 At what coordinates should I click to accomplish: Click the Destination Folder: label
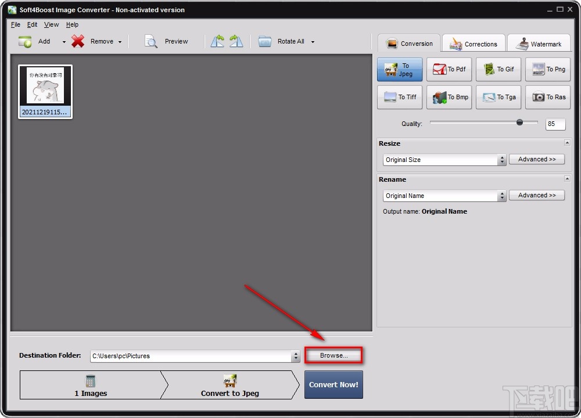point(50,355)
